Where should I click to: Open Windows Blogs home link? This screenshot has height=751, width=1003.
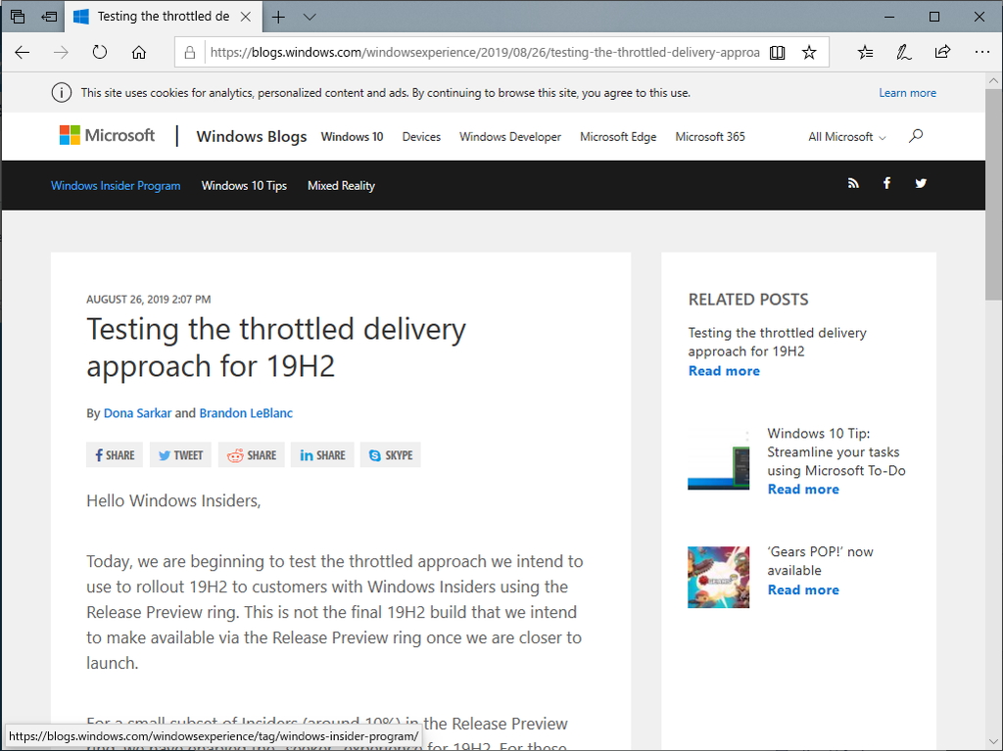(252, 136)
